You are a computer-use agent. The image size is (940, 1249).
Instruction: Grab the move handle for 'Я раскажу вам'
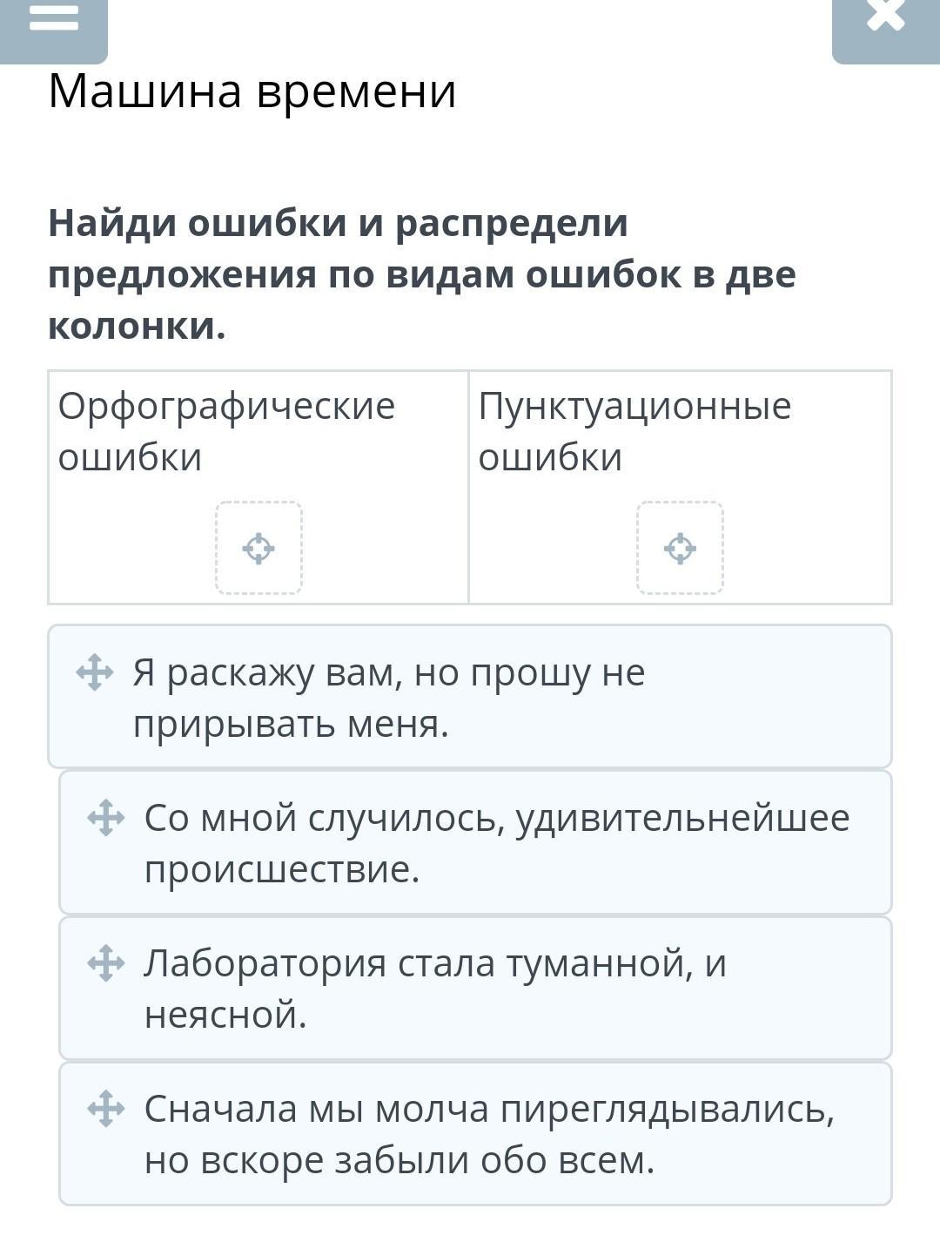(95, 673)
